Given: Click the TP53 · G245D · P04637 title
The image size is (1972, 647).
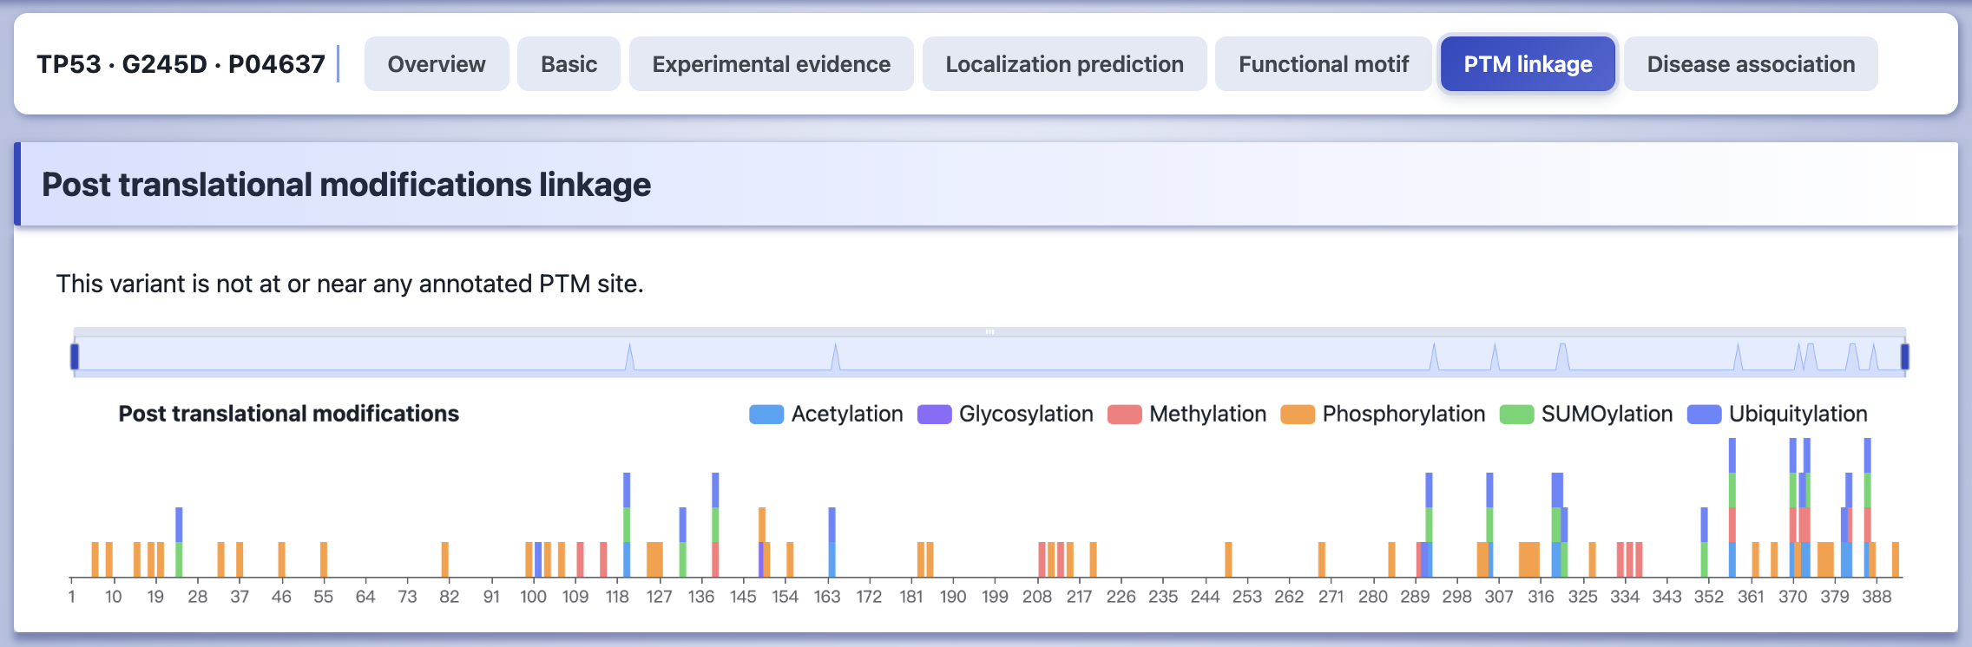Looking at the screenshot, I should pos(181,64).
